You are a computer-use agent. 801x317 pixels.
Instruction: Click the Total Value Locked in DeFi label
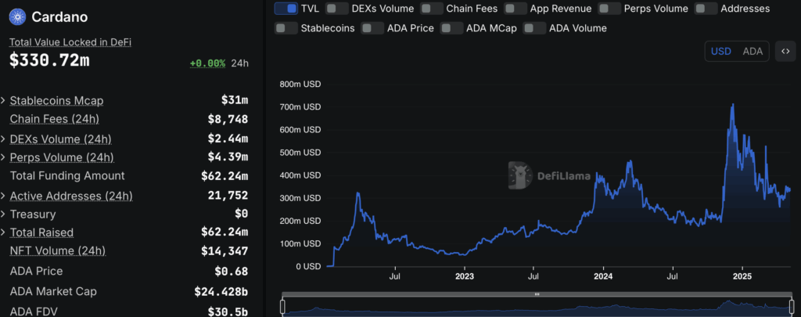(x=70, y=42)
